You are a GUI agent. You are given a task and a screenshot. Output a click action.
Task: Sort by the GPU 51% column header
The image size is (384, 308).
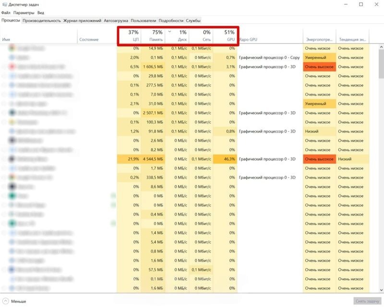[x=226, y=35]
